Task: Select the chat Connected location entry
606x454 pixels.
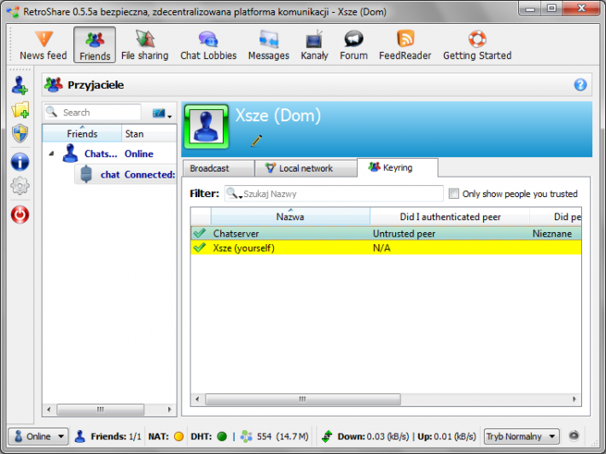Action: pos(125,175)
